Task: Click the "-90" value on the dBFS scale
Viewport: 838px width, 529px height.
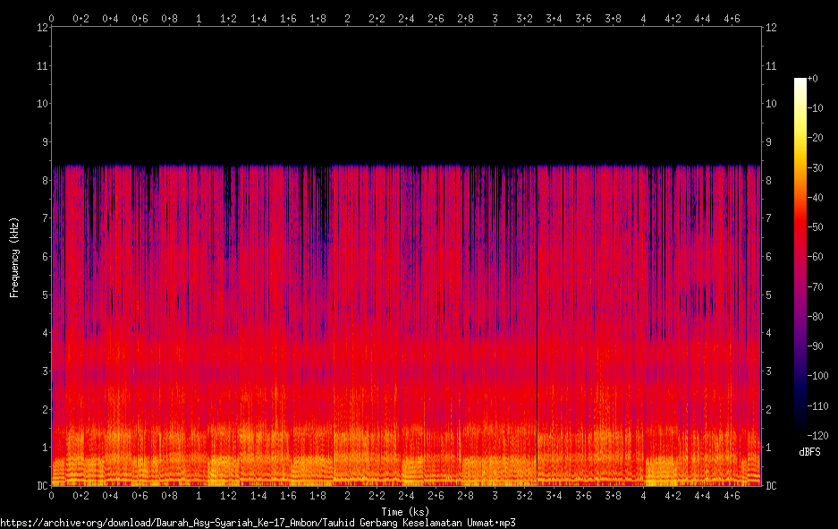Action: (816, 346)
